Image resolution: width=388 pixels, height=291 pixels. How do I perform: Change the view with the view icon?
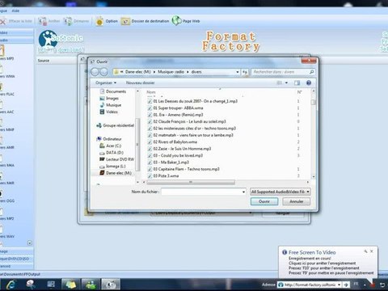[x=280, y=82]
